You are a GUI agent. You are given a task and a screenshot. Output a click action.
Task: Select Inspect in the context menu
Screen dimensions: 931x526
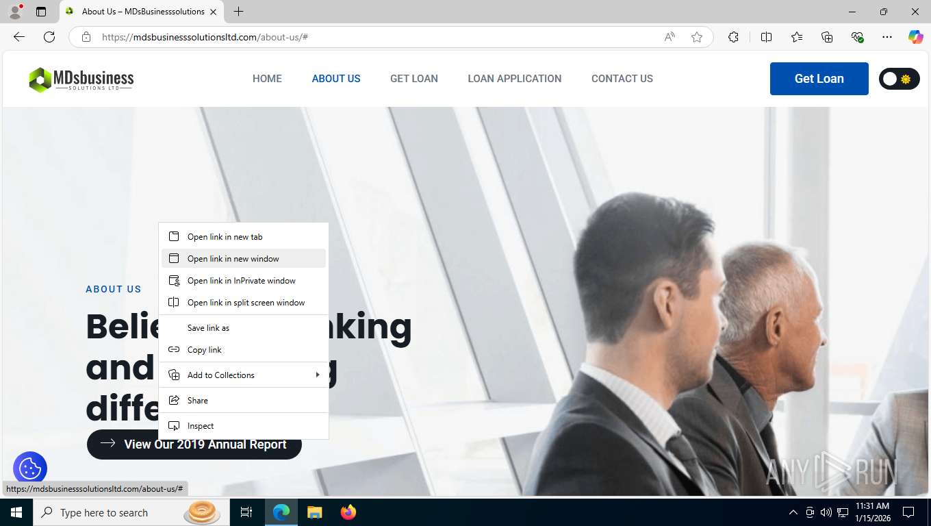click(x=244, y=426)
